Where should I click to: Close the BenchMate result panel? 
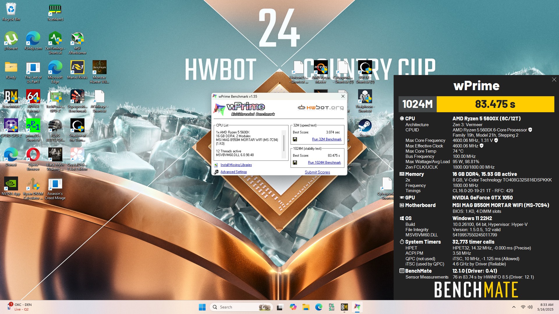[x=554, y=79]
